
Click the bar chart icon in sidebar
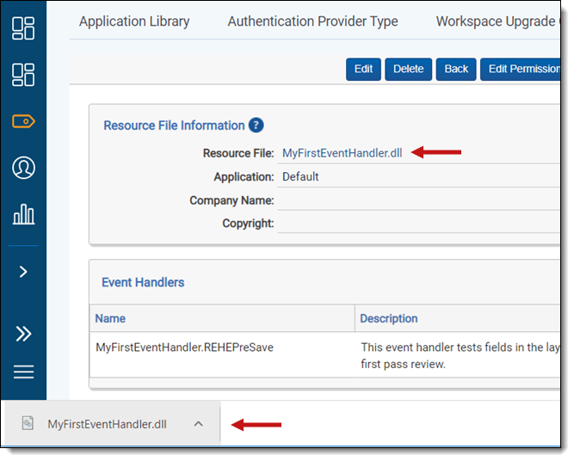(23, 213)
